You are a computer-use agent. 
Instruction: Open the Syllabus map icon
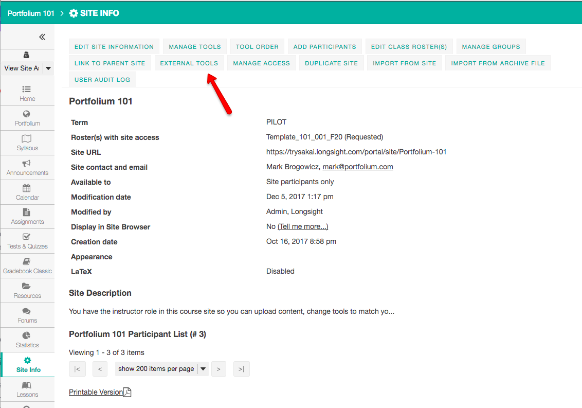26,138
